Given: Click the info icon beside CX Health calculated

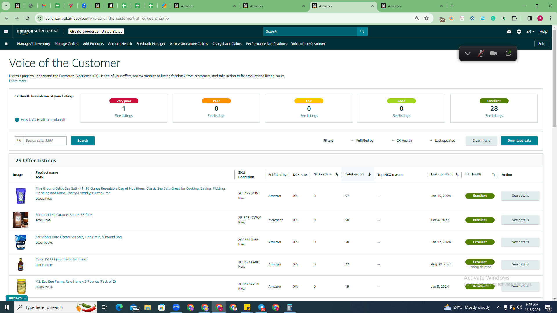Looking at the screenshot, I should (17, 120).
